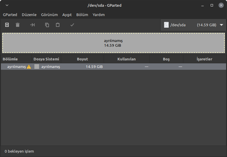Open the /dev/sda device selector dropdown
Viewport: 227px width, 157px height.
click(x=193, y=25)
